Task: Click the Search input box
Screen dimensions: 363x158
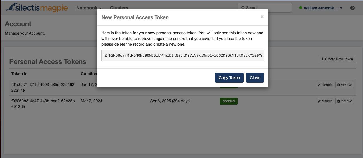Action: tap(265, 8)
